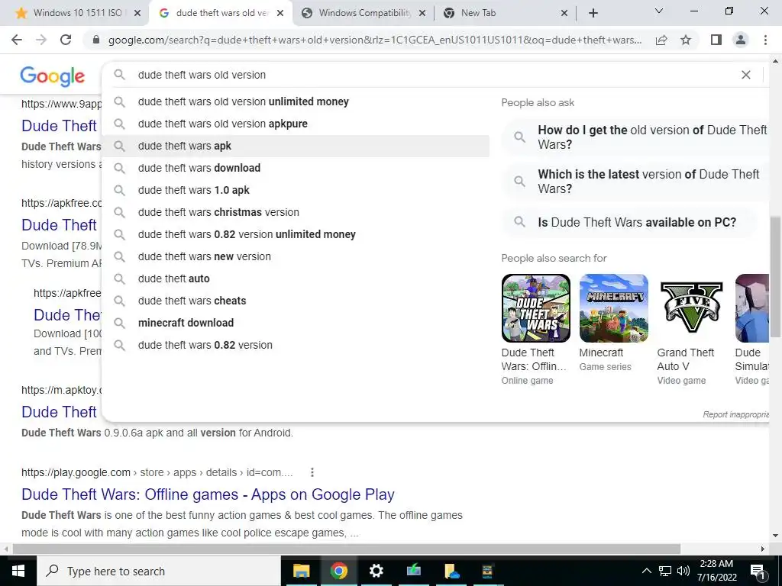
Task: Open the Minecraft game series thumbnail
Action: coord(613,308)
